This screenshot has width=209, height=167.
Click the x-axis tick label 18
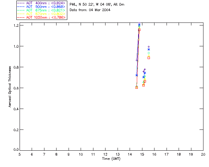[x=179, y=154]
